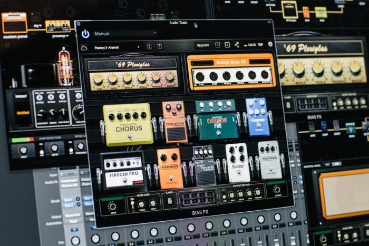
Task: Select Quick Snap slot 5
Action: tap(187, 203)
